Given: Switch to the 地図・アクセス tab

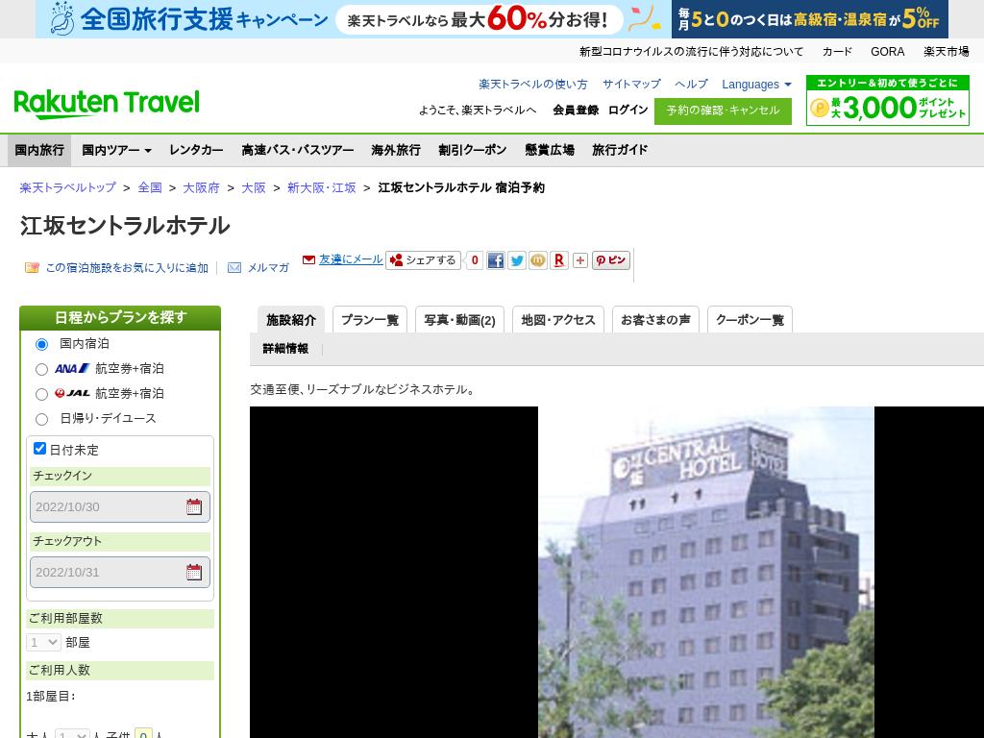Looking at the screenshot, I should [558, 320].
